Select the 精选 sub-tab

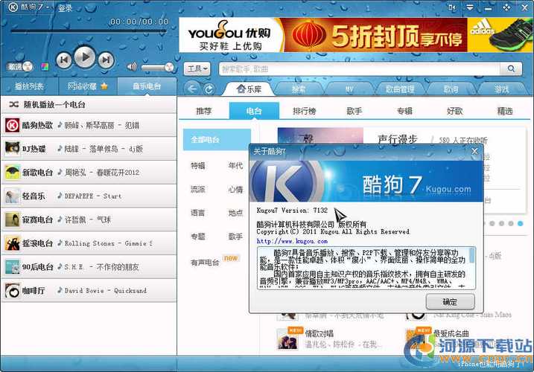505,111
